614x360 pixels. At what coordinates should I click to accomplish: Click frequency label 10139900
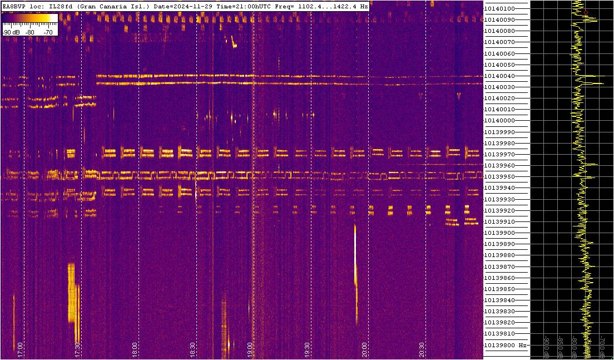pos(499,233)
